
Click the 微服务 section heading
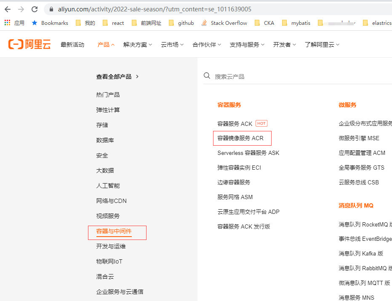tap(347, 105)
